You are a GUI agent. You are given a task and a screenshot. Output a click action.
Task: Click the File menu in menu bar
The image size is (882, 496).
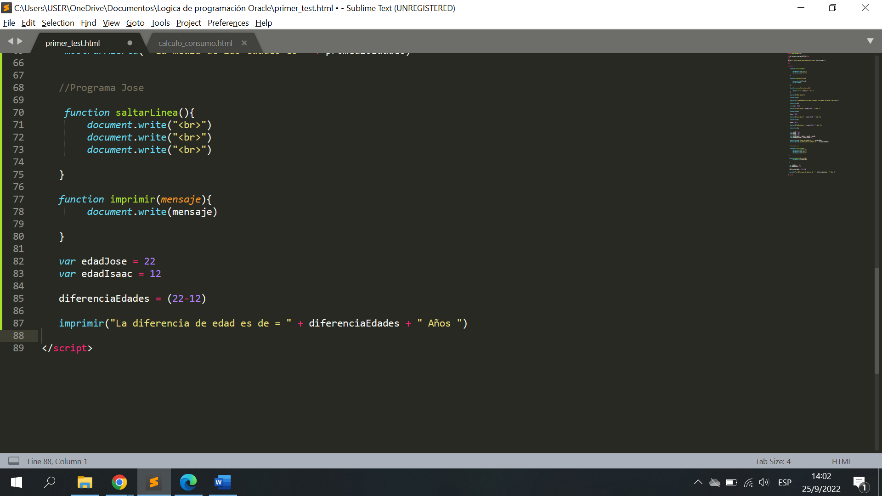[10, 23]
